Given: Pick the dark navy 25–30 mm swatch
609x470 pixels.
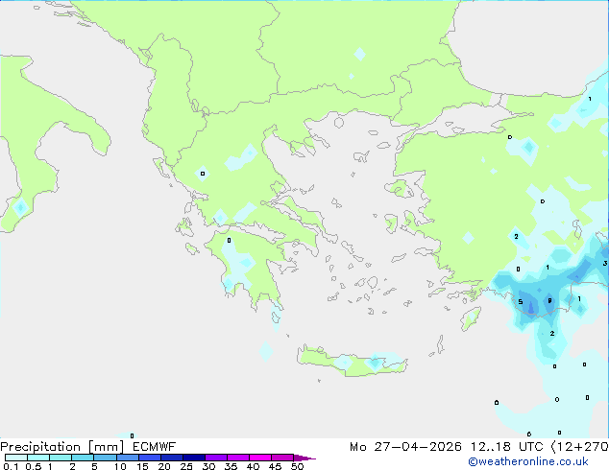Looking at the screenshot, I should [193, 458].
